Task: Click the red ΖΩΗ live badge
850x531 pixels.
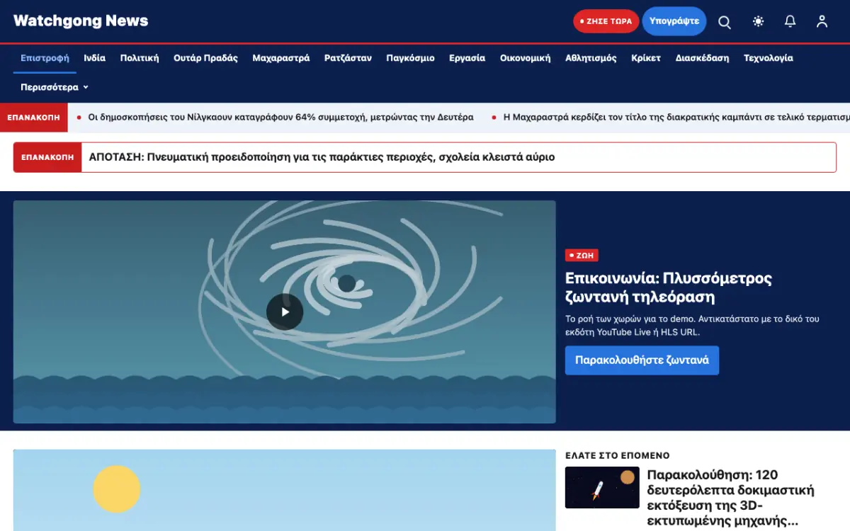Action: [x=582, y=256]
